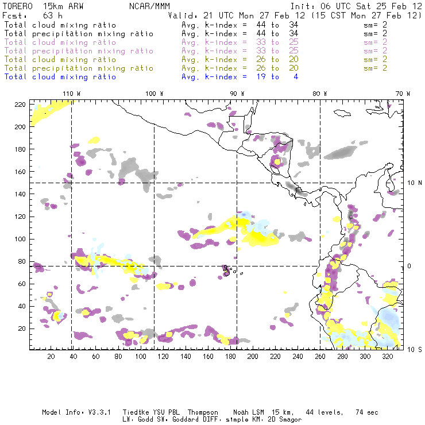Select the 'NCAR/MMM' header label
The width and height of the screenshot is (425, 425).
tap(149, 6)
